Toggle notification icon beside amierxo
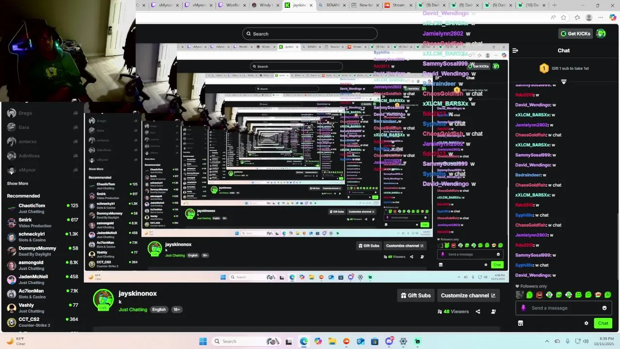 [x=75, y=142]
